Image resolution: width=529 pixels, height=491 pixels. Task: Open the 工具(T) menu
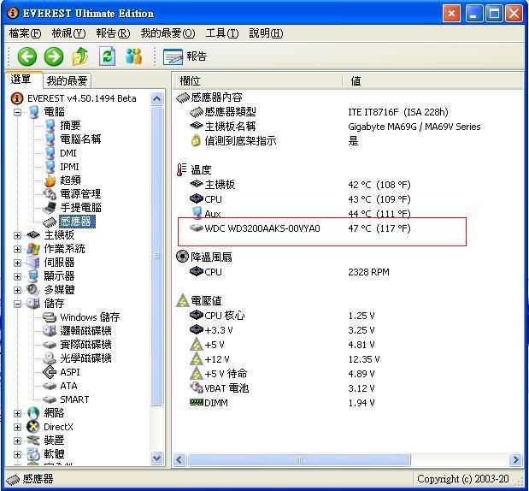click(222, 33)
